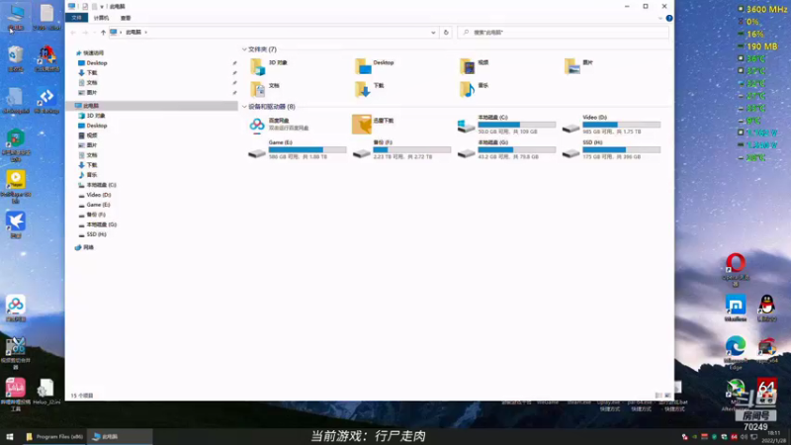Click the Game (E:) drive usage bar
Screen dimensions: 791x445
(x=308, y=150)
